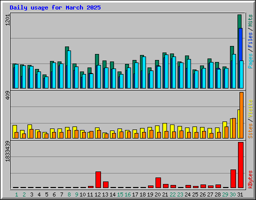The height and width of the screenshot is (200, 256).
Task: Click day 11 on the x-axis
Action: tap(90, 194)
